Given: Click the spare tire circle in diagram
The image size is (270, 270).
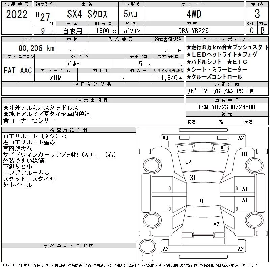Looking at the screenshot, I should (x=147, y=246).
